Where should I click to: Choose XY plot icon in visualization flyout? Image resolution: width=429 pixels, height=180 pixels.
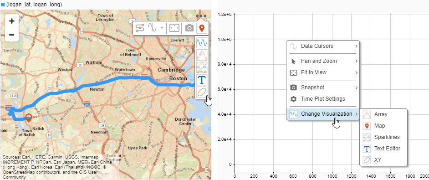coord(202,92)
